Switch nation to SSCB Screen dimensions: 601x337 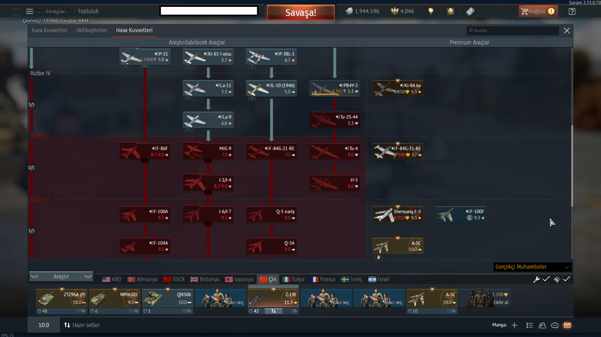pos(173,279)
